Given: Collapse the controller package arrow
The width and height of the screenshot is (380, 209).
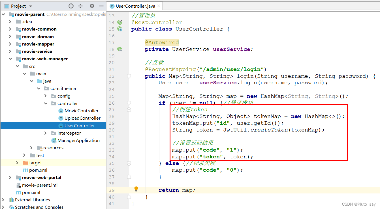Looking at the screenshot, I should (46, 103).
